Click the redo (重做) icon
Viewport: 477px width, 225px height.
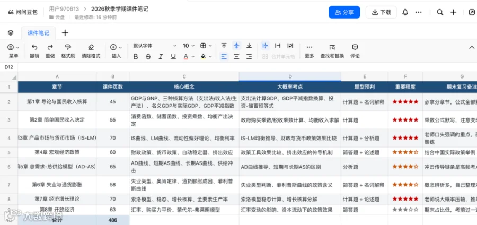pos(50,47)
